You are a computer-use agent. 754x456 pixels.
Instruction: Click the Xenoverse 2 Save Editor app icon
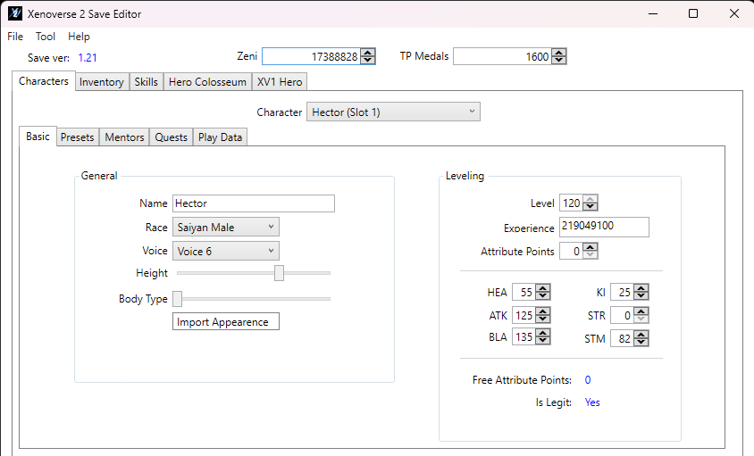tap(15, 14)
